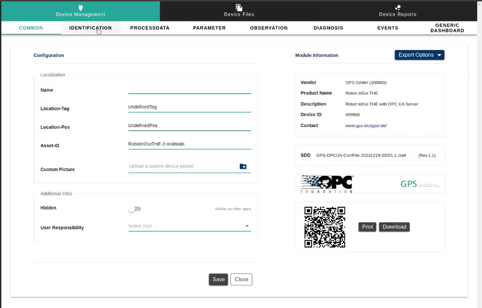Click the QR code image
Viewport: 482px width, 308px height.
(325, 227)
